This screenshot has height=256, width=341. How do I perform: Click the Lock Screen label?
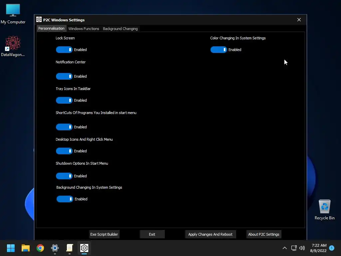(65, 38)
